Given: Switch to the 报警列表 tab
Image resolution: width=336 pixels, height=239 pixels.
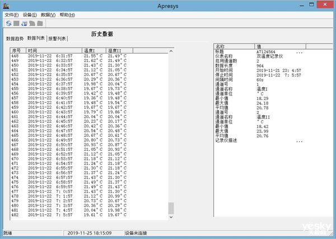Looking at the screenshot, I should [x=57, y=39].
